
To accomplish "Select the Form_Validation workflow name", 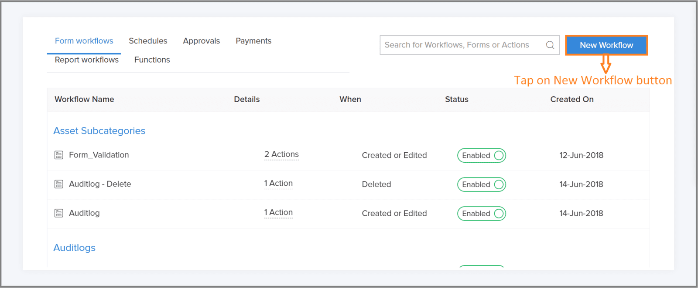I will coord(99,155).
